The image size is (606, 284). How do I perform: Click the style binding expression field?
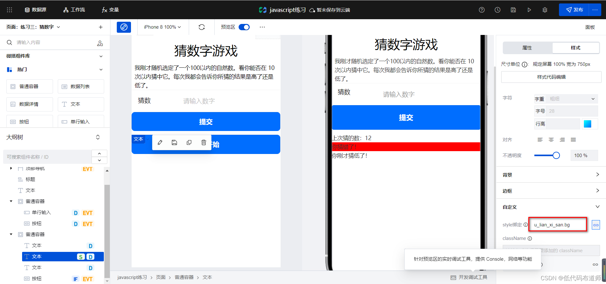point(558,224)
